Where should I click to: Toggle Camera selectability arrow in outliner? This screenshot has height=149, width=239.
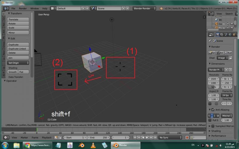(x=228, y=24)
